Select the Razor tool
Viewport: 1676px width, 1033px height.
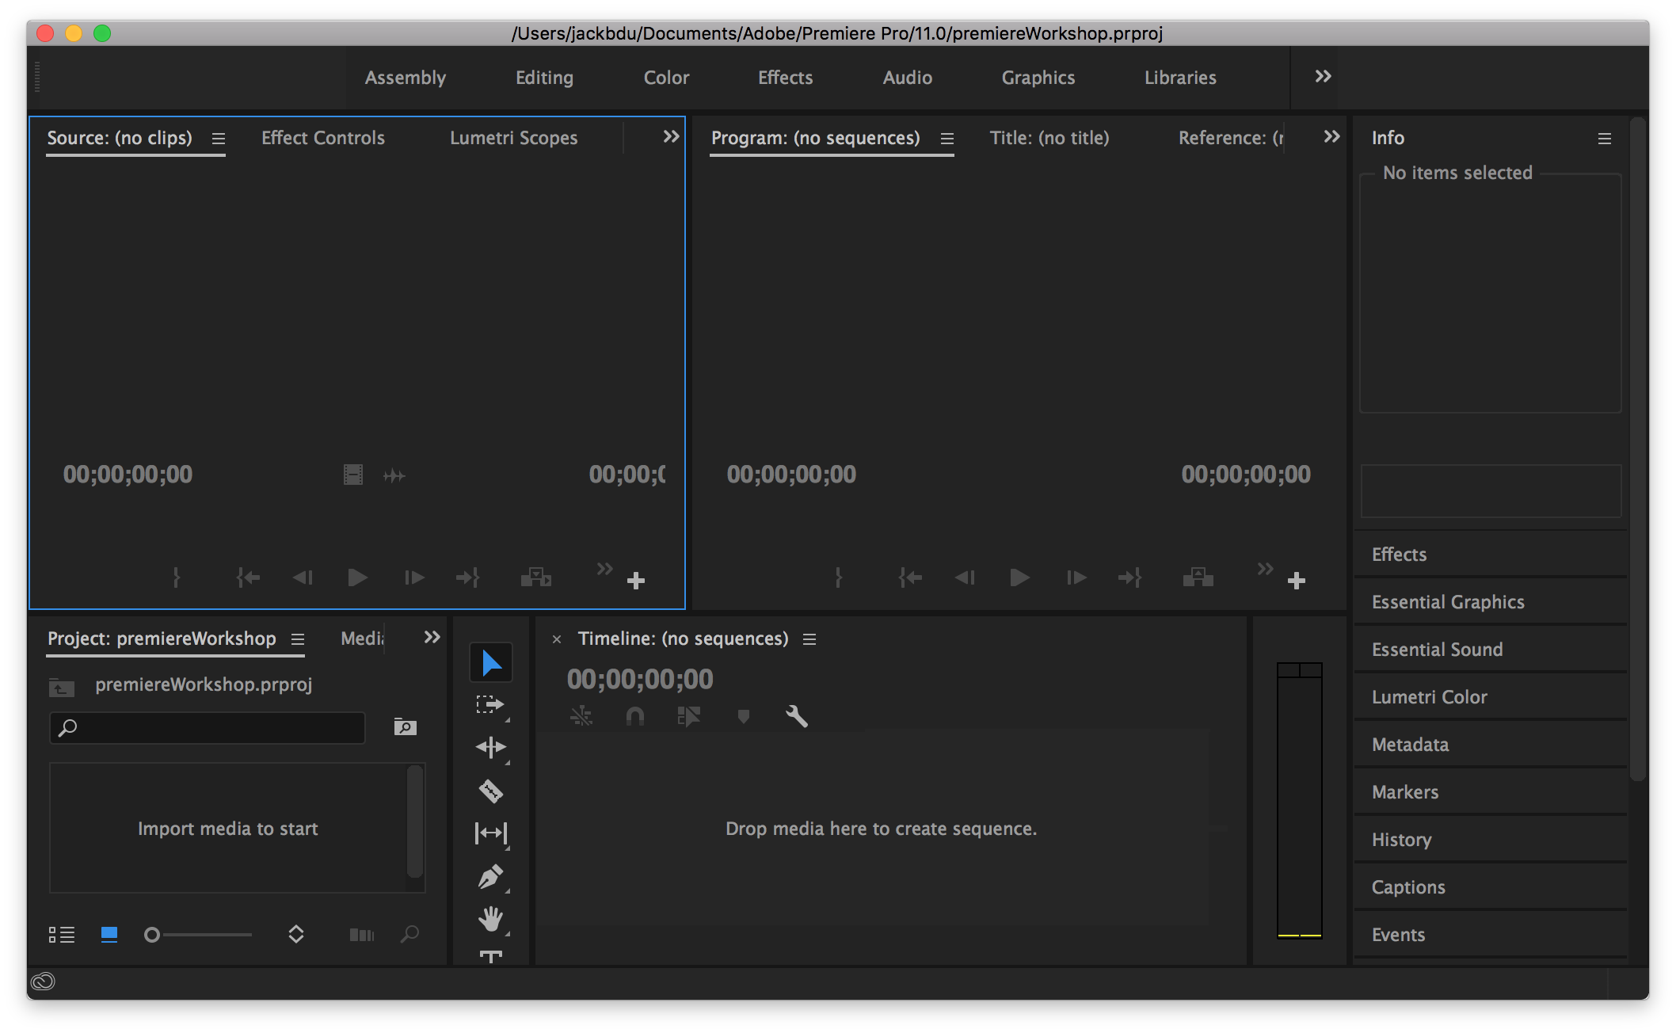490,791
